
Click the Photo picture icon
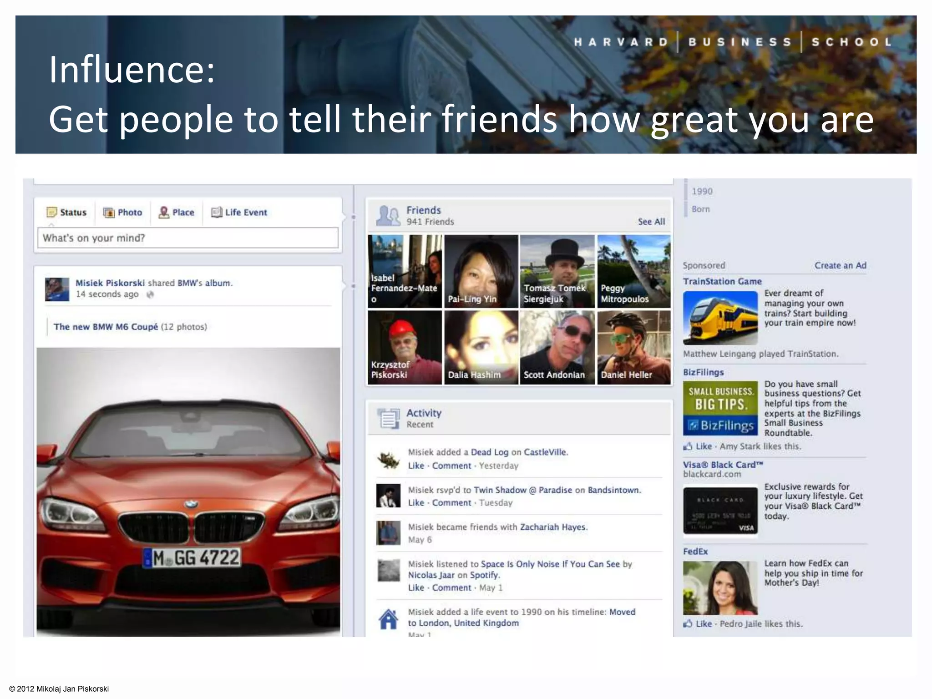pos(109,213)
